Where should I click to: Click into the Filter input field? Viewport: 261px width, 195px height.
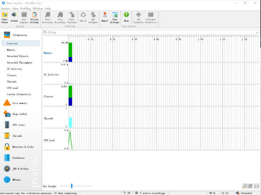click(151, 32)
